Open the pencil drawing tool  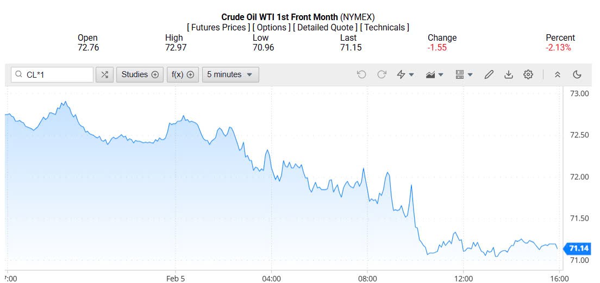pos(489,74)
